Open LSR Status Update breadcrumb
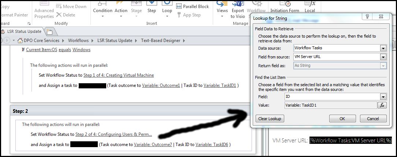This screenshot has width=397, height=157. tap(115, 41)
